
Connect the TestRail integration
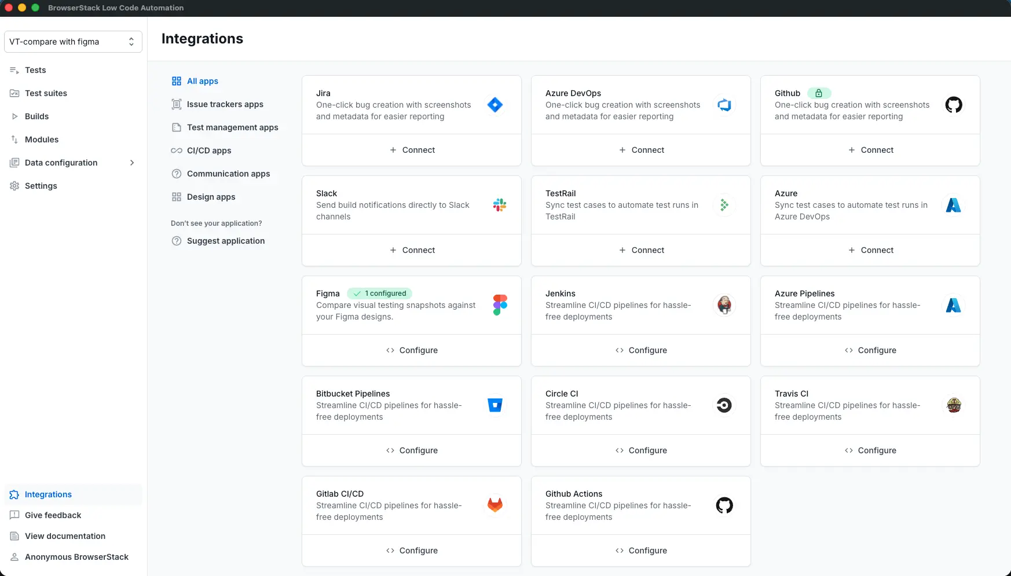pyautogui.click(x=641, y=250)
